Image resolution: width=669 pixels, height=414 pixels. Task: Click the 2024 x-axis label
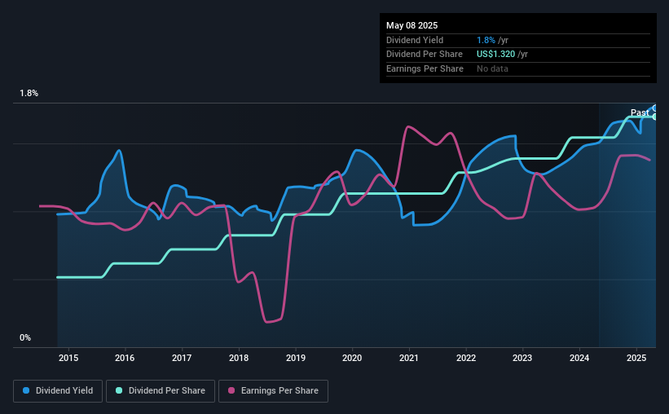pos(579,358)
